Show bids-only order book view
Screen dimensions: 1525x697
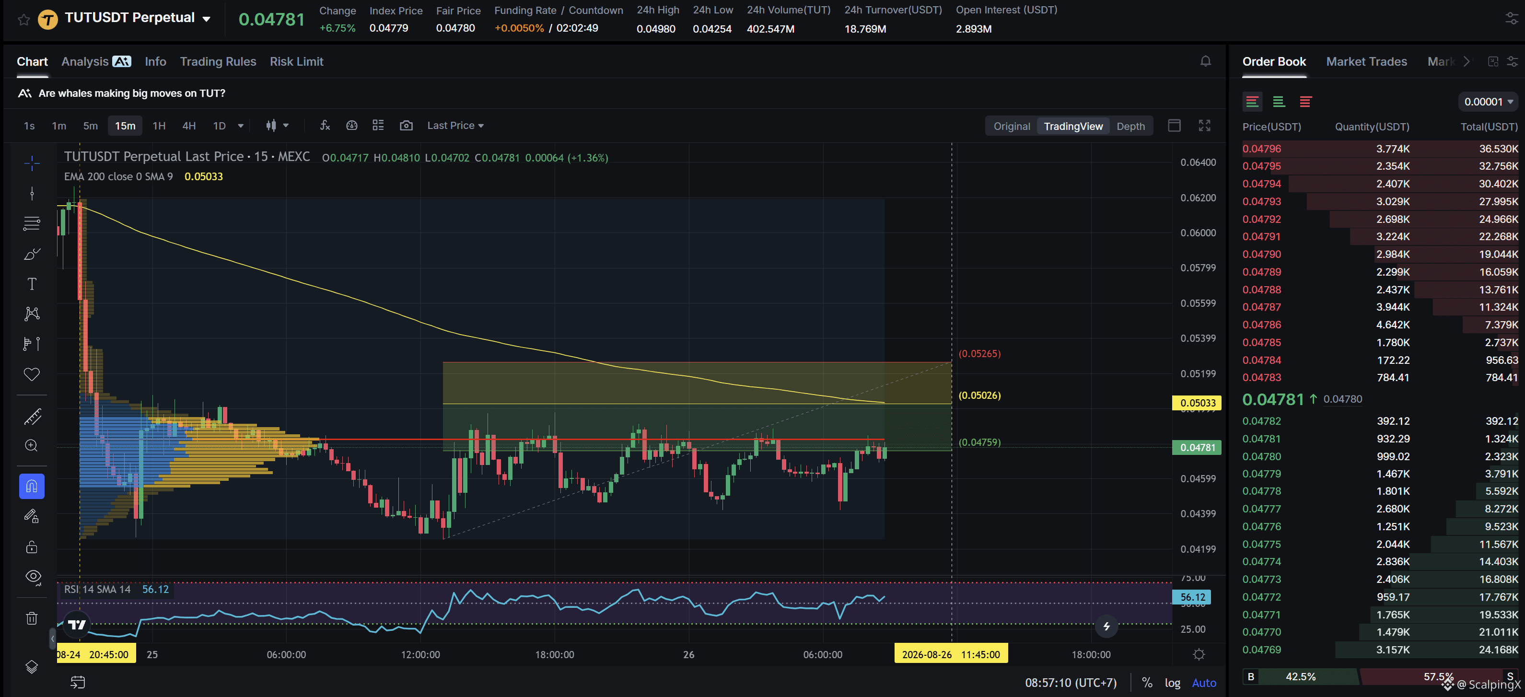pos(1279,102)
